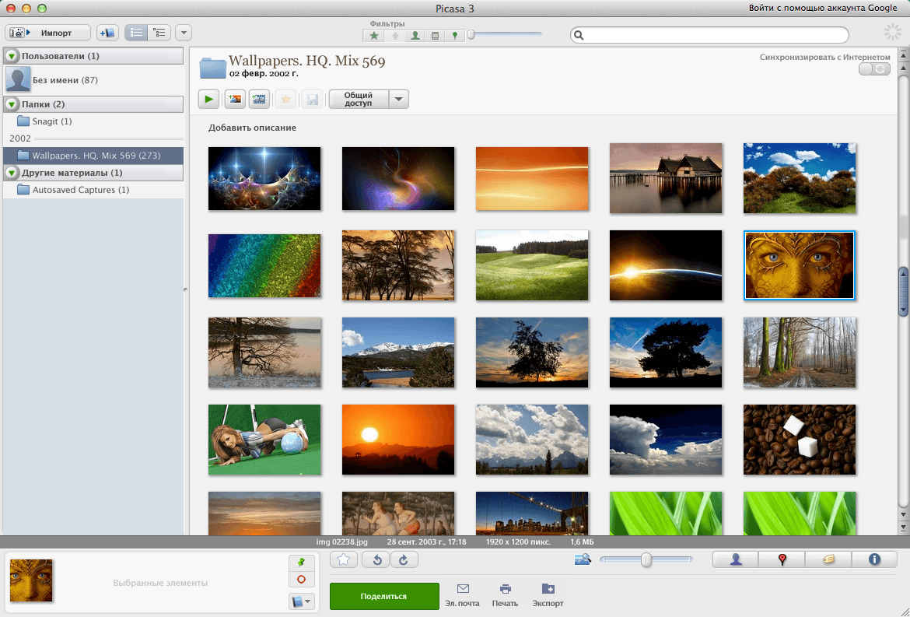Collapse the Пользователи section
Screen dimensions: 910x617
point(12,56)
